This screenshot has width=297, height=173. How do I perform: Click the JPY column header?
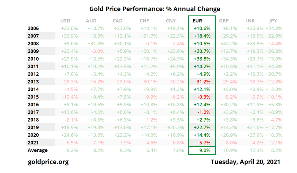(273, 21)
